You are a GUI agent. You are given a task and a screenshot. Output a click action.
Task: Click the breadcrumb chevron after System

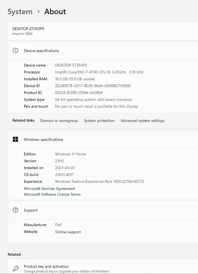point(38,11)
